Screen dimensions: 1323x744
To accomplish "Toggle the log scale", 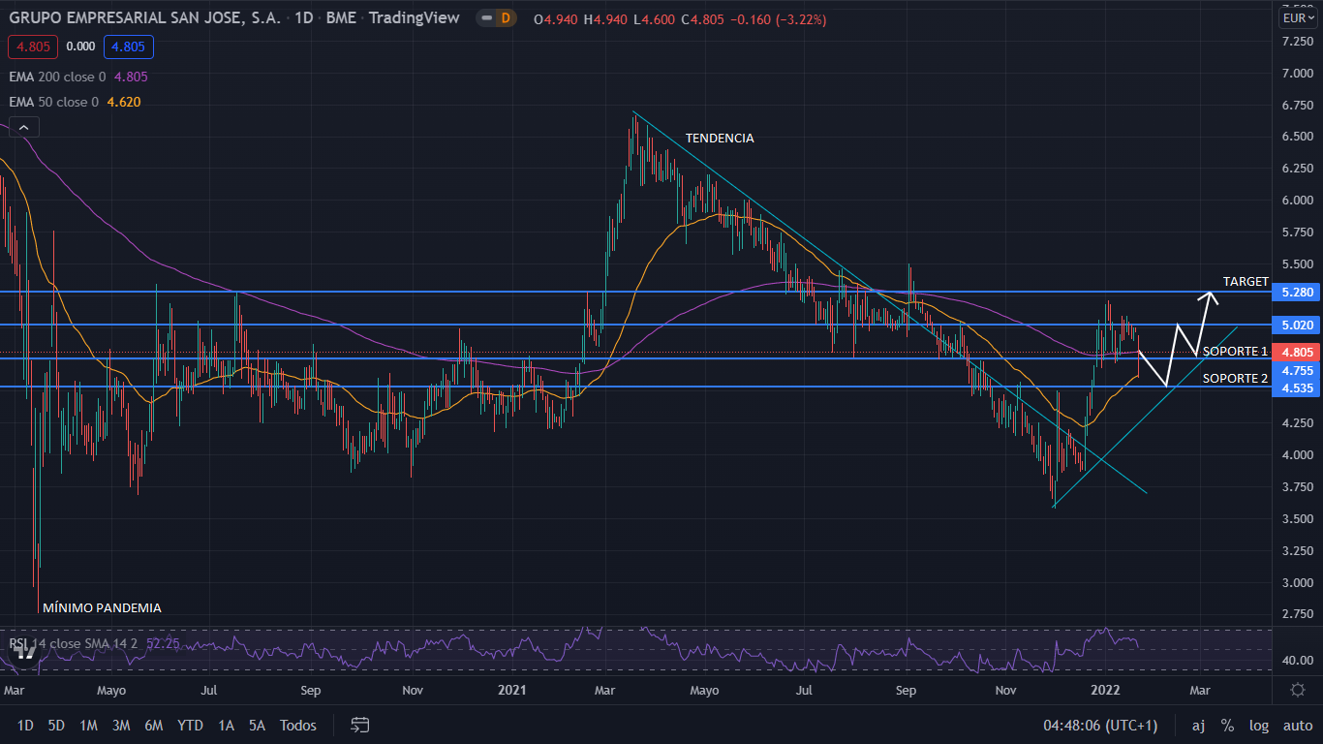I will tap(1259, 725).
